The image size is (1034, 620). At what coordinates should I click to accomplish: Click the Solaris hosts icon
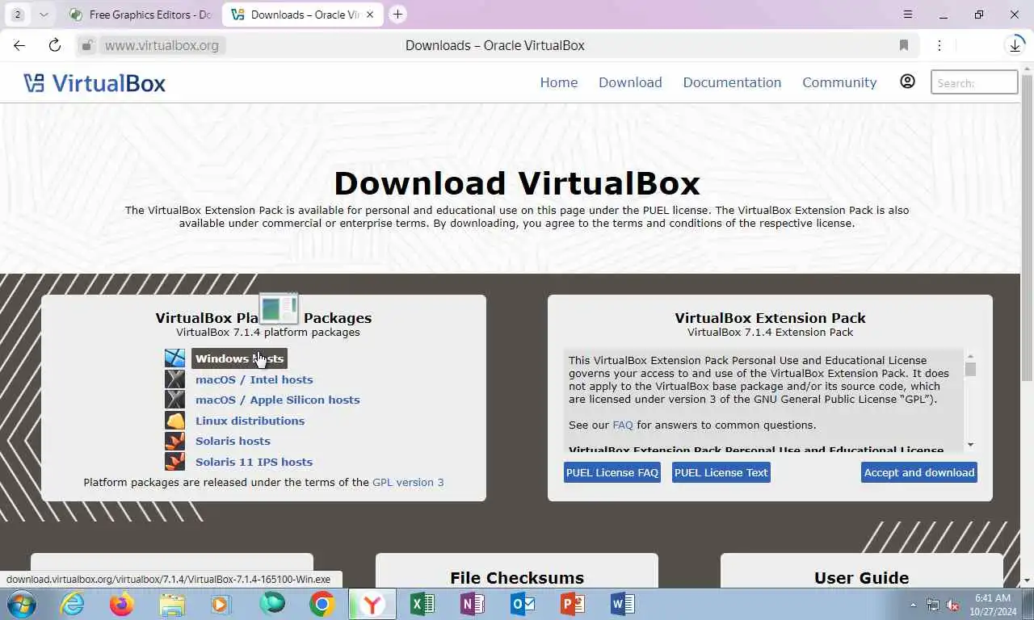coord(174,441)
